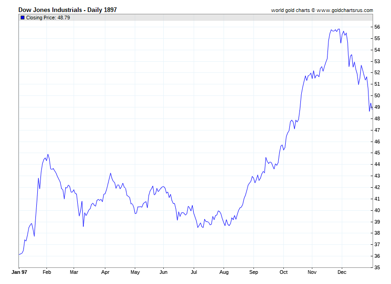This screenshot has height=284, width=391.
Task: Click the 47 y-axis value
Action: coord(377,130)
